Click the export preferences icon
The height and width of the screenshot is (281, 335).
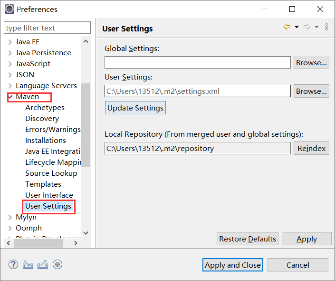pos(42,264)
